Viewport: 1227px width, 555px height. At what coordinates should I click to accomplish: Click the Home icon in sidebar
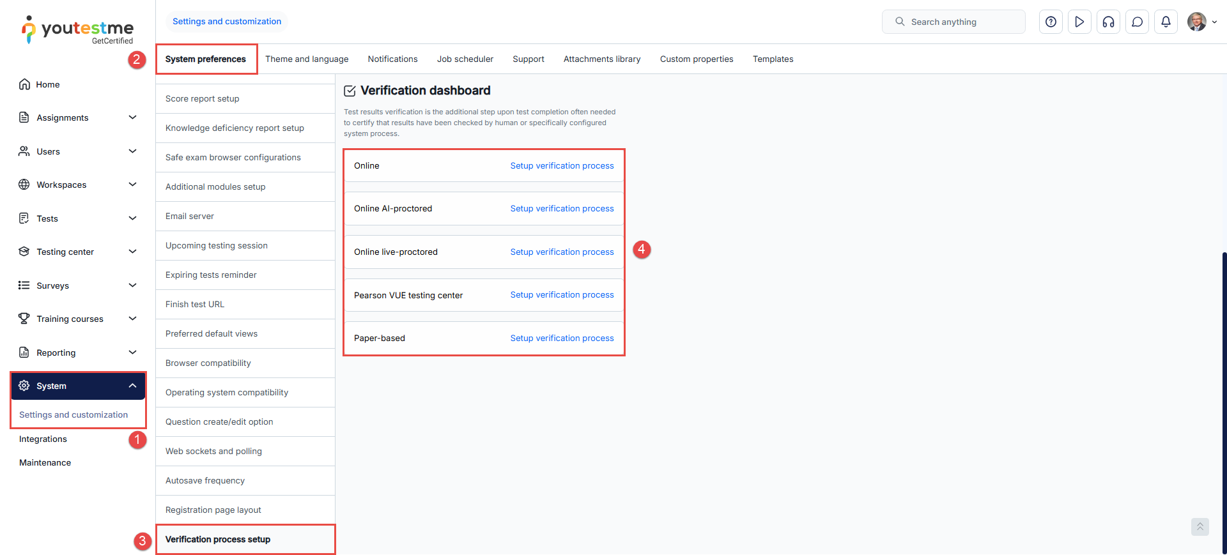[24, 84]
